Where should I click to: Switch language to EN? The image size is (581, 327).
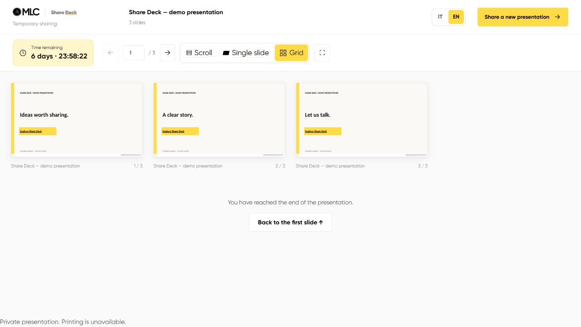click(x=456, y=17)
